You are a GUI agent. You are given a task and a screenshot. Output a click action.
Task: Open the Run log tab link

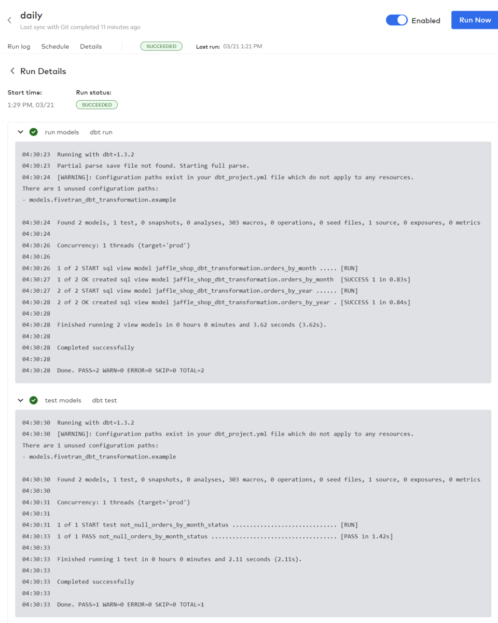point(19,46)
